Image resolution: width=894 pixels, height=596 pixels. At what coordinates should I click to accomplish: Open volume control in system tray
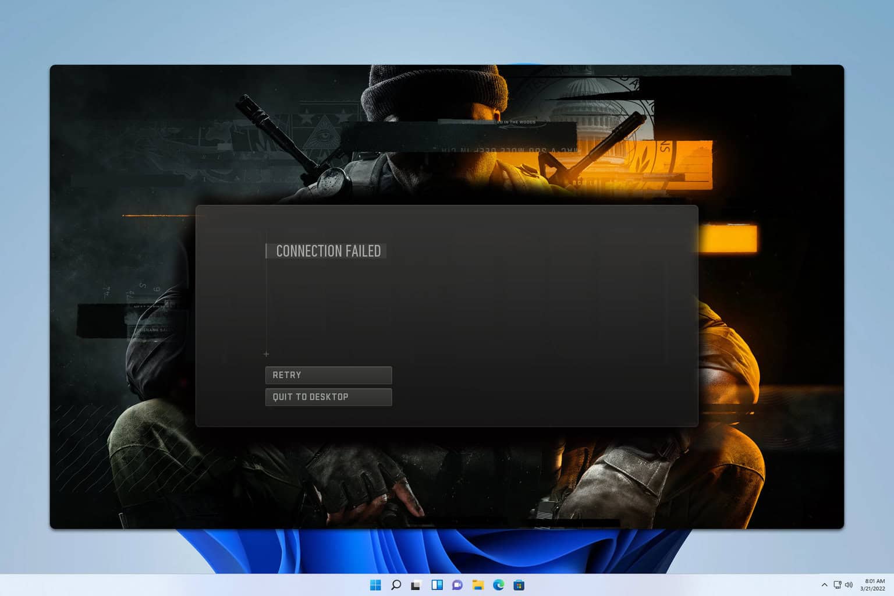coord(849,585)
